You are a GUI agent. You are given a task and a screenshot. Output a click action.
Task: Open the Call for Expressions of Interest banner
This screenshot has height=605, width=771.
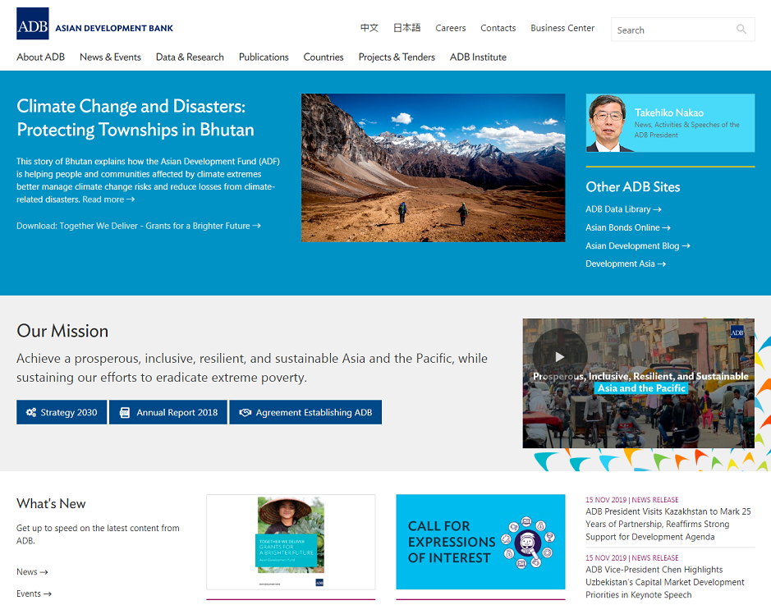(x=480, y=542)
